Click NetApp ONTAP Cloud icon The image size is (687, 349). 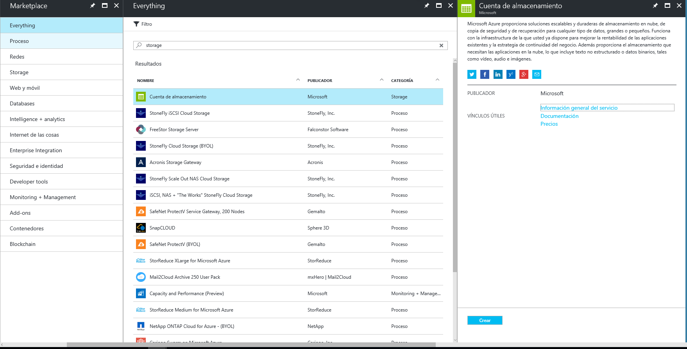tap(141, 326)
